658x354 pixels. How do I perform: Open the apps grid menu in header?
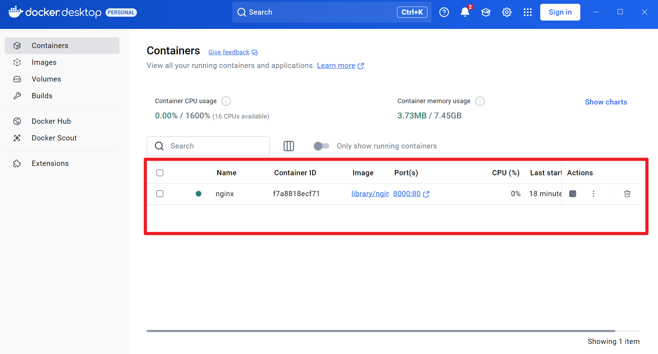527,12
